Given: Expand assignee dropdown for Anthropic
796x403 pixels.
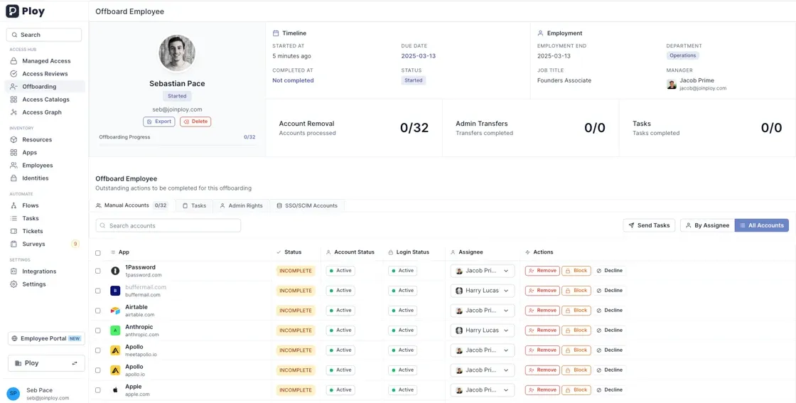Looking at the screenshot, I should tap(482, 331).
